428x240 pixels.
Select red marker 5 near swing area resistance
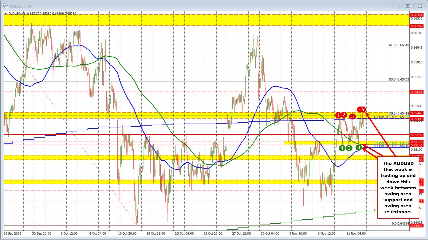point(361,110)
